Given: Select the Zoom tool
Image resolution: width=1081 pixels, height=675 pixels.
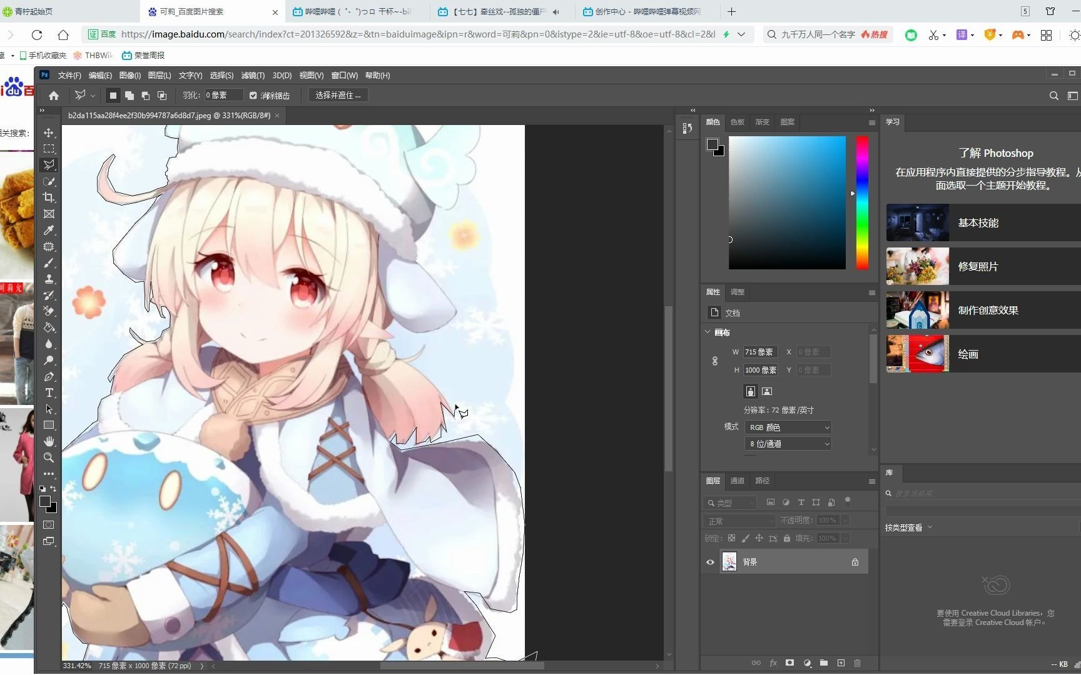Looking at the screenshot, I should click(x=49, y=457).
